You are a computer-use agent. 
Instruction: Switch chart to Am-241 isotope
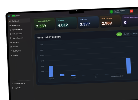(135, 33)
